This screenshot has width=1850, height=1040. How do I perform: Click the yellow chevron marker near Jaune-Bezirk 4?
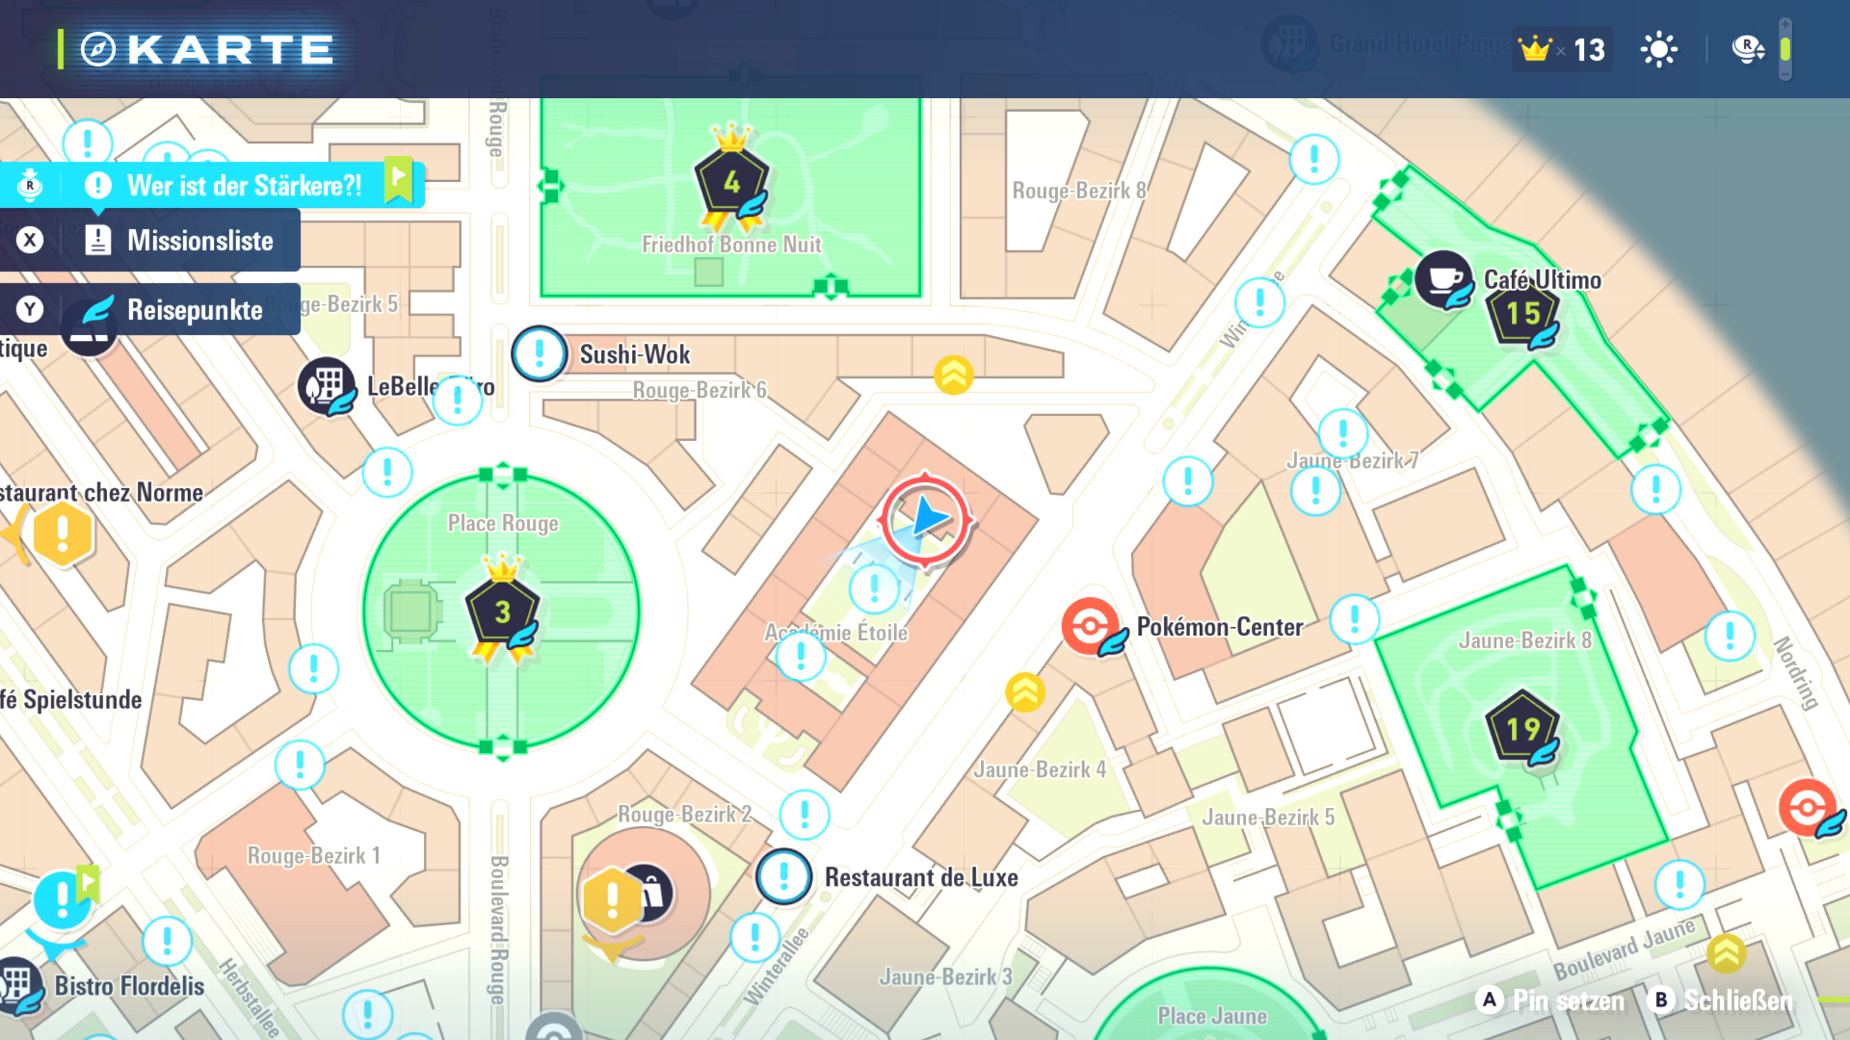(1024, 691)
